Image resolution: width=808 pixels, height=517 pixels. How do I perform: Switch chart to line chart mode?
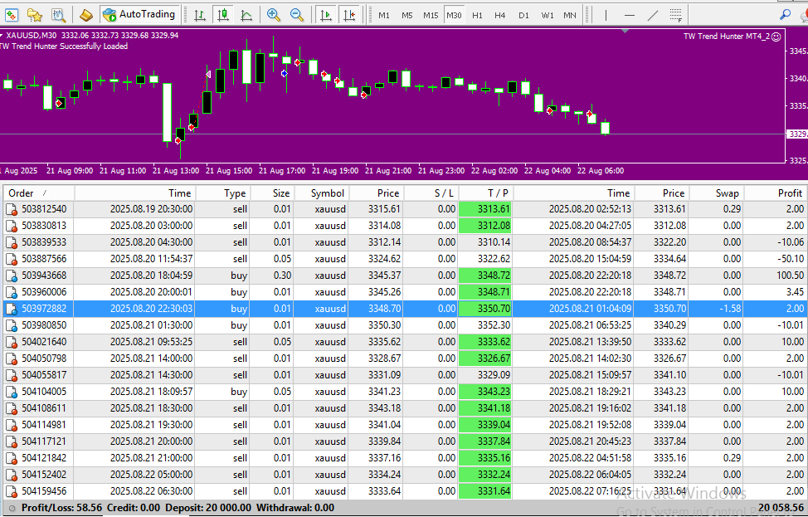pyautogui.click(x=246, y=15)
